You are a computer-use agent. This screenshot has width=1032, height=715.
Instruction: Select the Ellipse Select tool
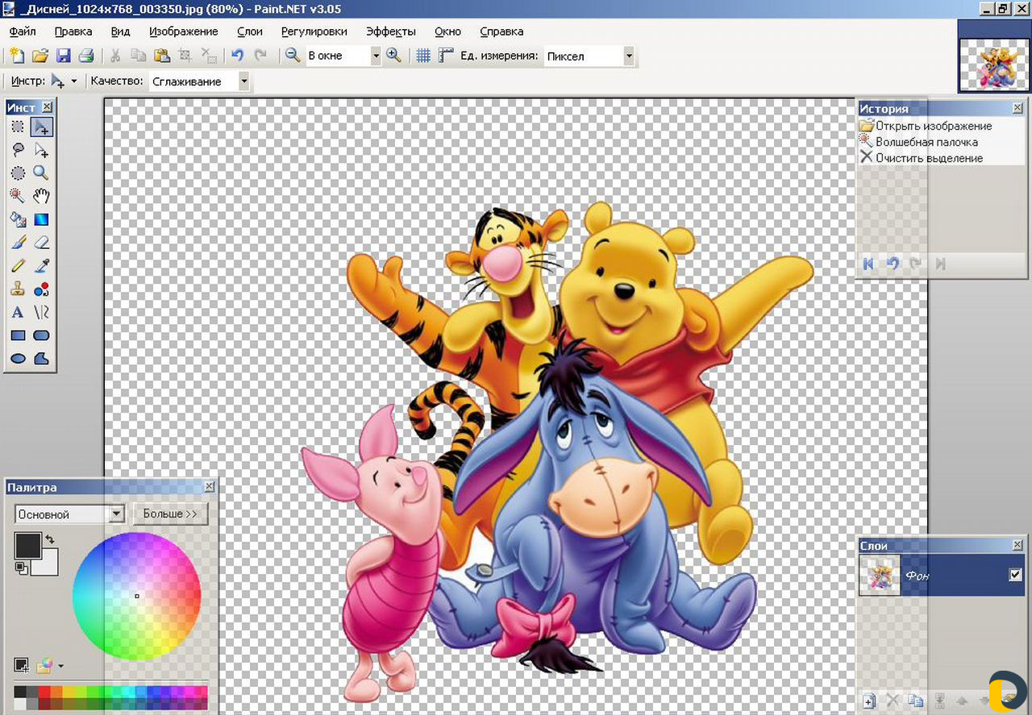[x=18, y=173]
